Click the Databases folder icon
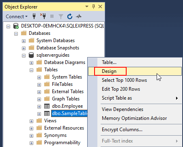 [24, 33]
